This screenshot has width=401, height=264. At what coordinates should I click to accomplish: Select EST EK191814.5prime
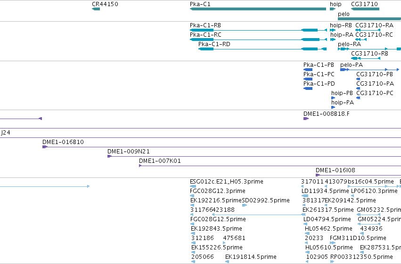[227, 262]
